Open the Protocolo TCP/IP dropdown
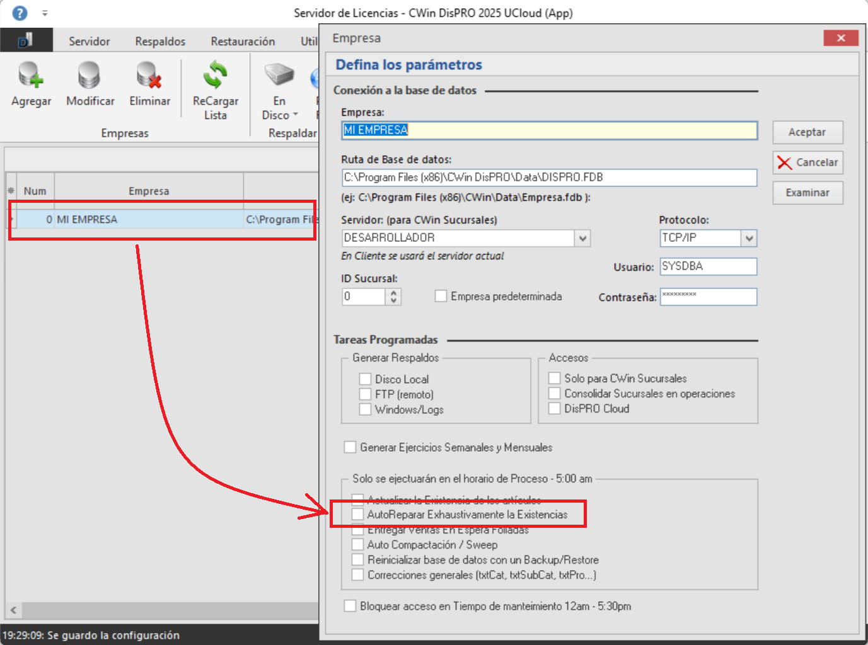Viewport: 868px width, 645px height. [x=749, y=238]
